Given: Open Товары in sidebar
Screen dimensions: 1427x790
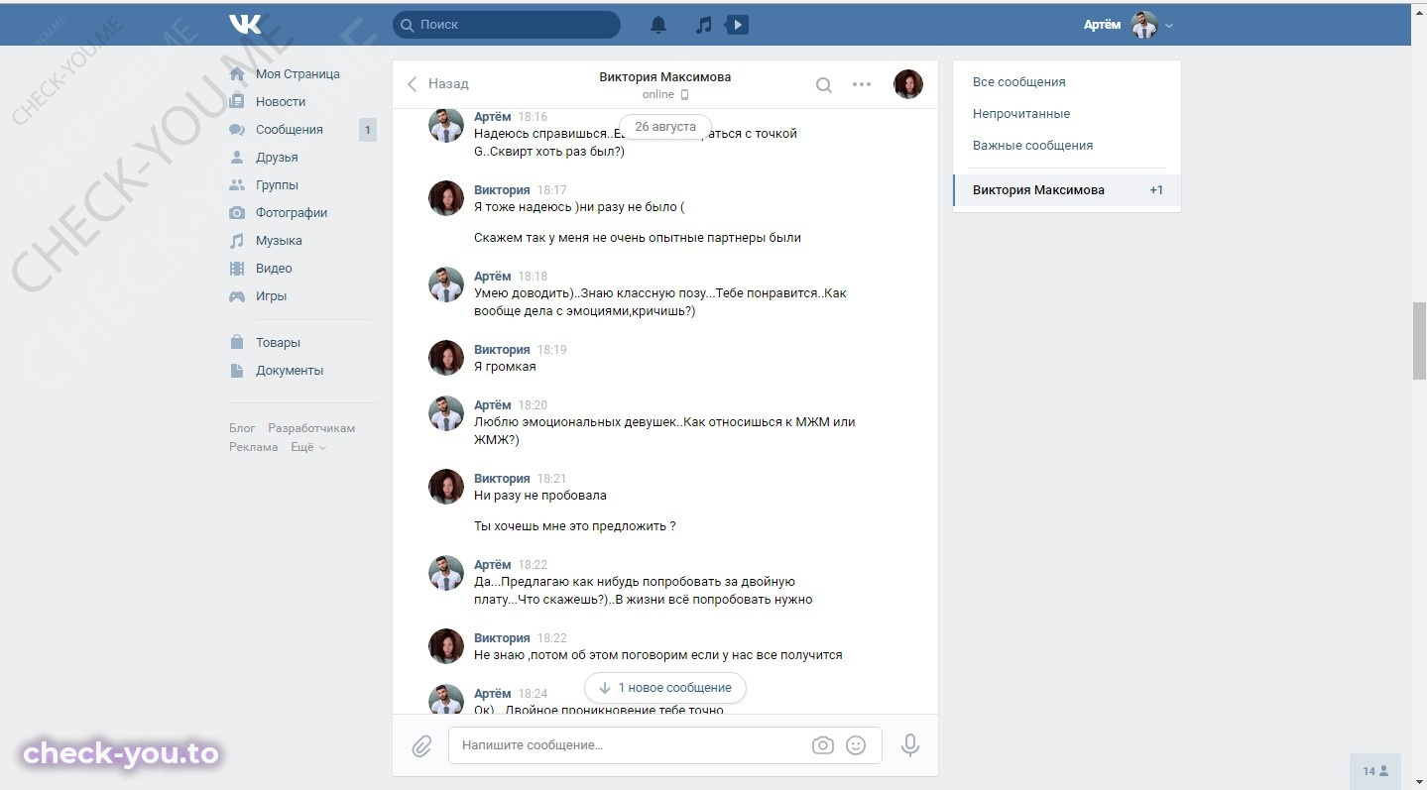Looking at the screenshot, I should tap(278, 343).
